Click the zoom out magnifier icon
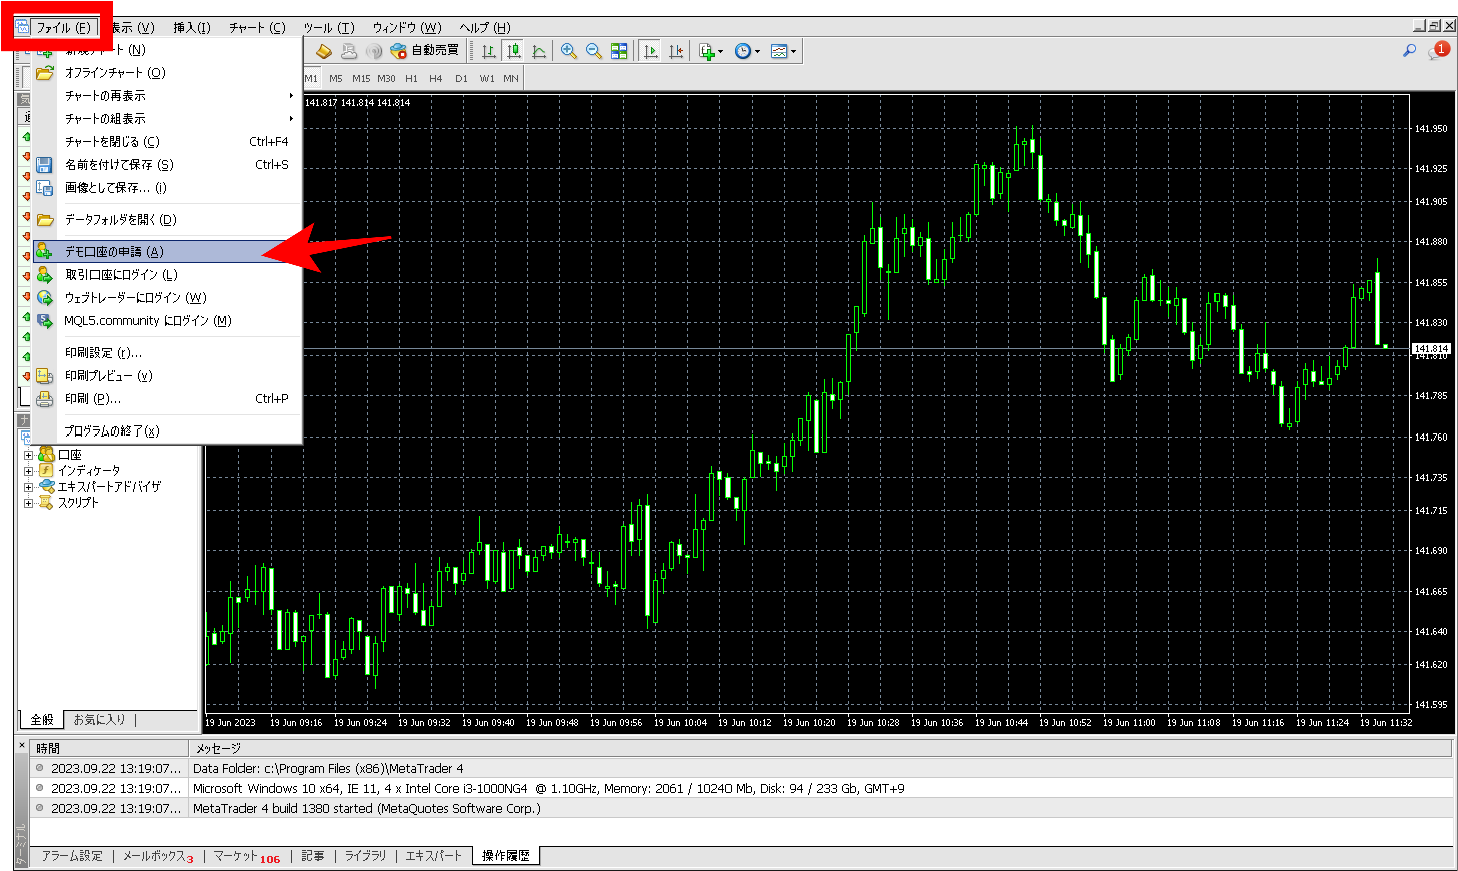1458x871 pixels. 593,51
